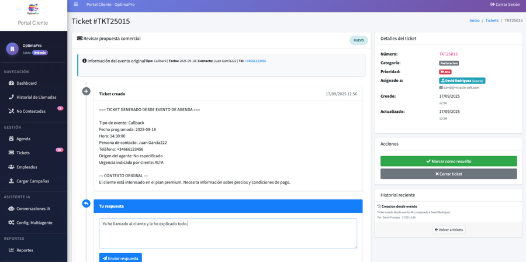The width and height of the screenshot is (526, 262).
Task: Click the phone number link +34666123456
Action: click(x=255, y=61)
